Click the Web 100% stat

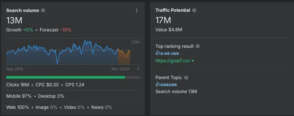pos(18,107)
